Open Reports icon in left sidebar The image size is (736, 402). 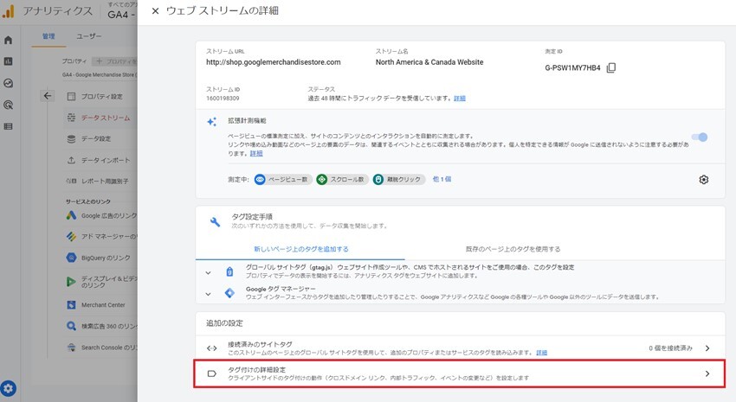point(8,61)
